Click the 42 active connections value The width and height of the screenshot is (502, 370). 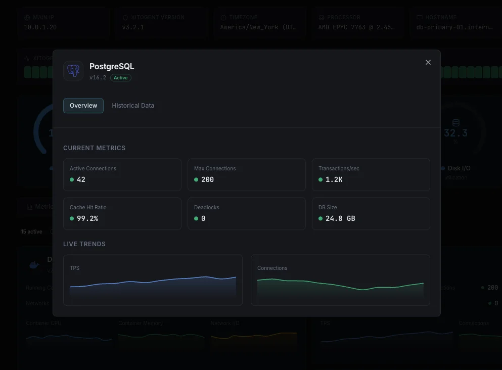coord(81,179)
